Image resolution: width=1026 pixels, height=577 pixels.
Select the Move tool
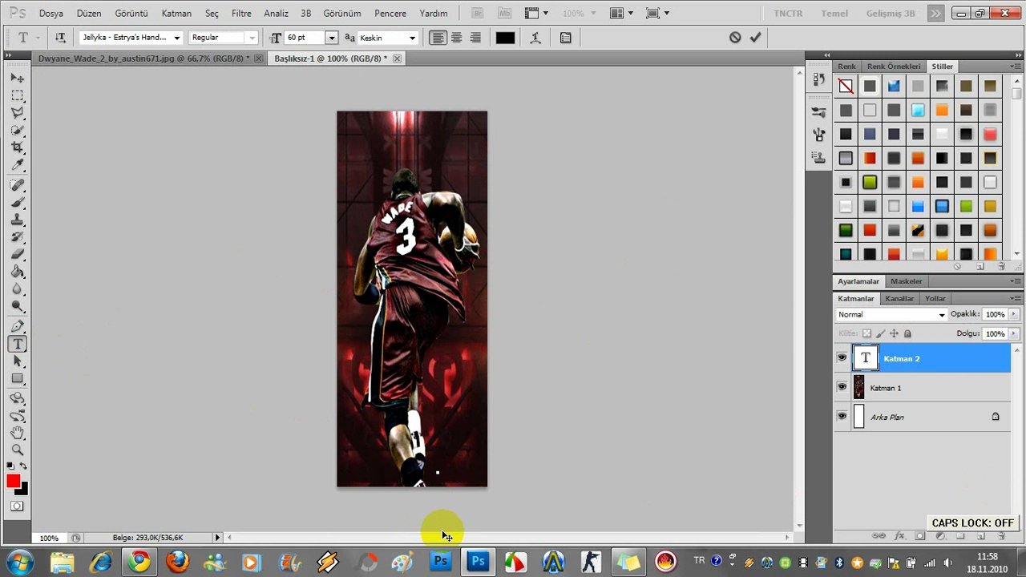point(18,78)
